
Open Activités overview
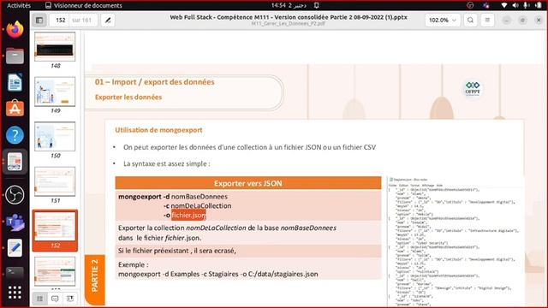click(x=19, y=5)
